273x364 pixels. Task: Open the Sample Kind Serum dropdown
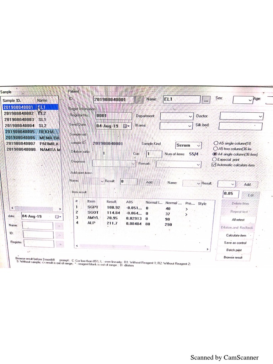pyautogui.click(x=198, y=145)
